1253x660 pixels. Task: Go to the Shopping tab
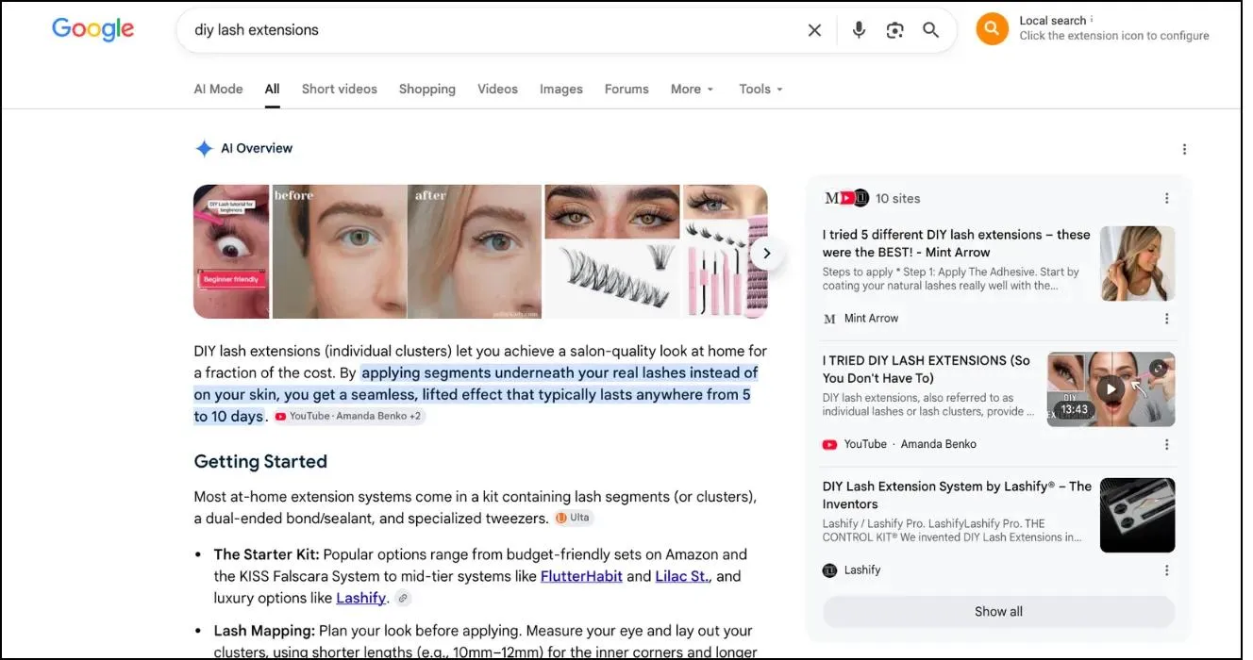427,89
